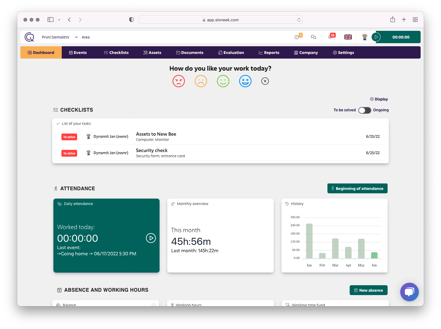Start the timer in the top bar
The width and height of the screenshot is (441, 329).
376,37
